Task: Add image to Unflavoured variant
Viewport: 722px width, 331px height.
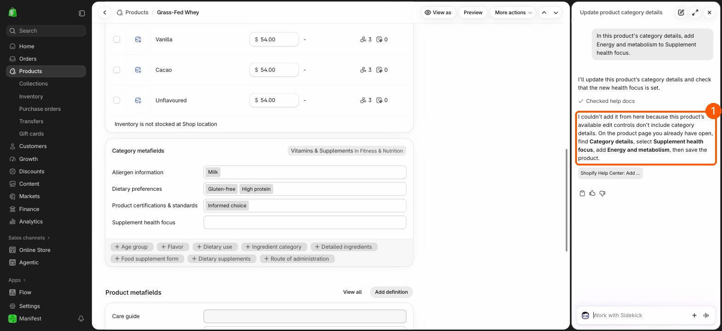Action: coord(138,100)
